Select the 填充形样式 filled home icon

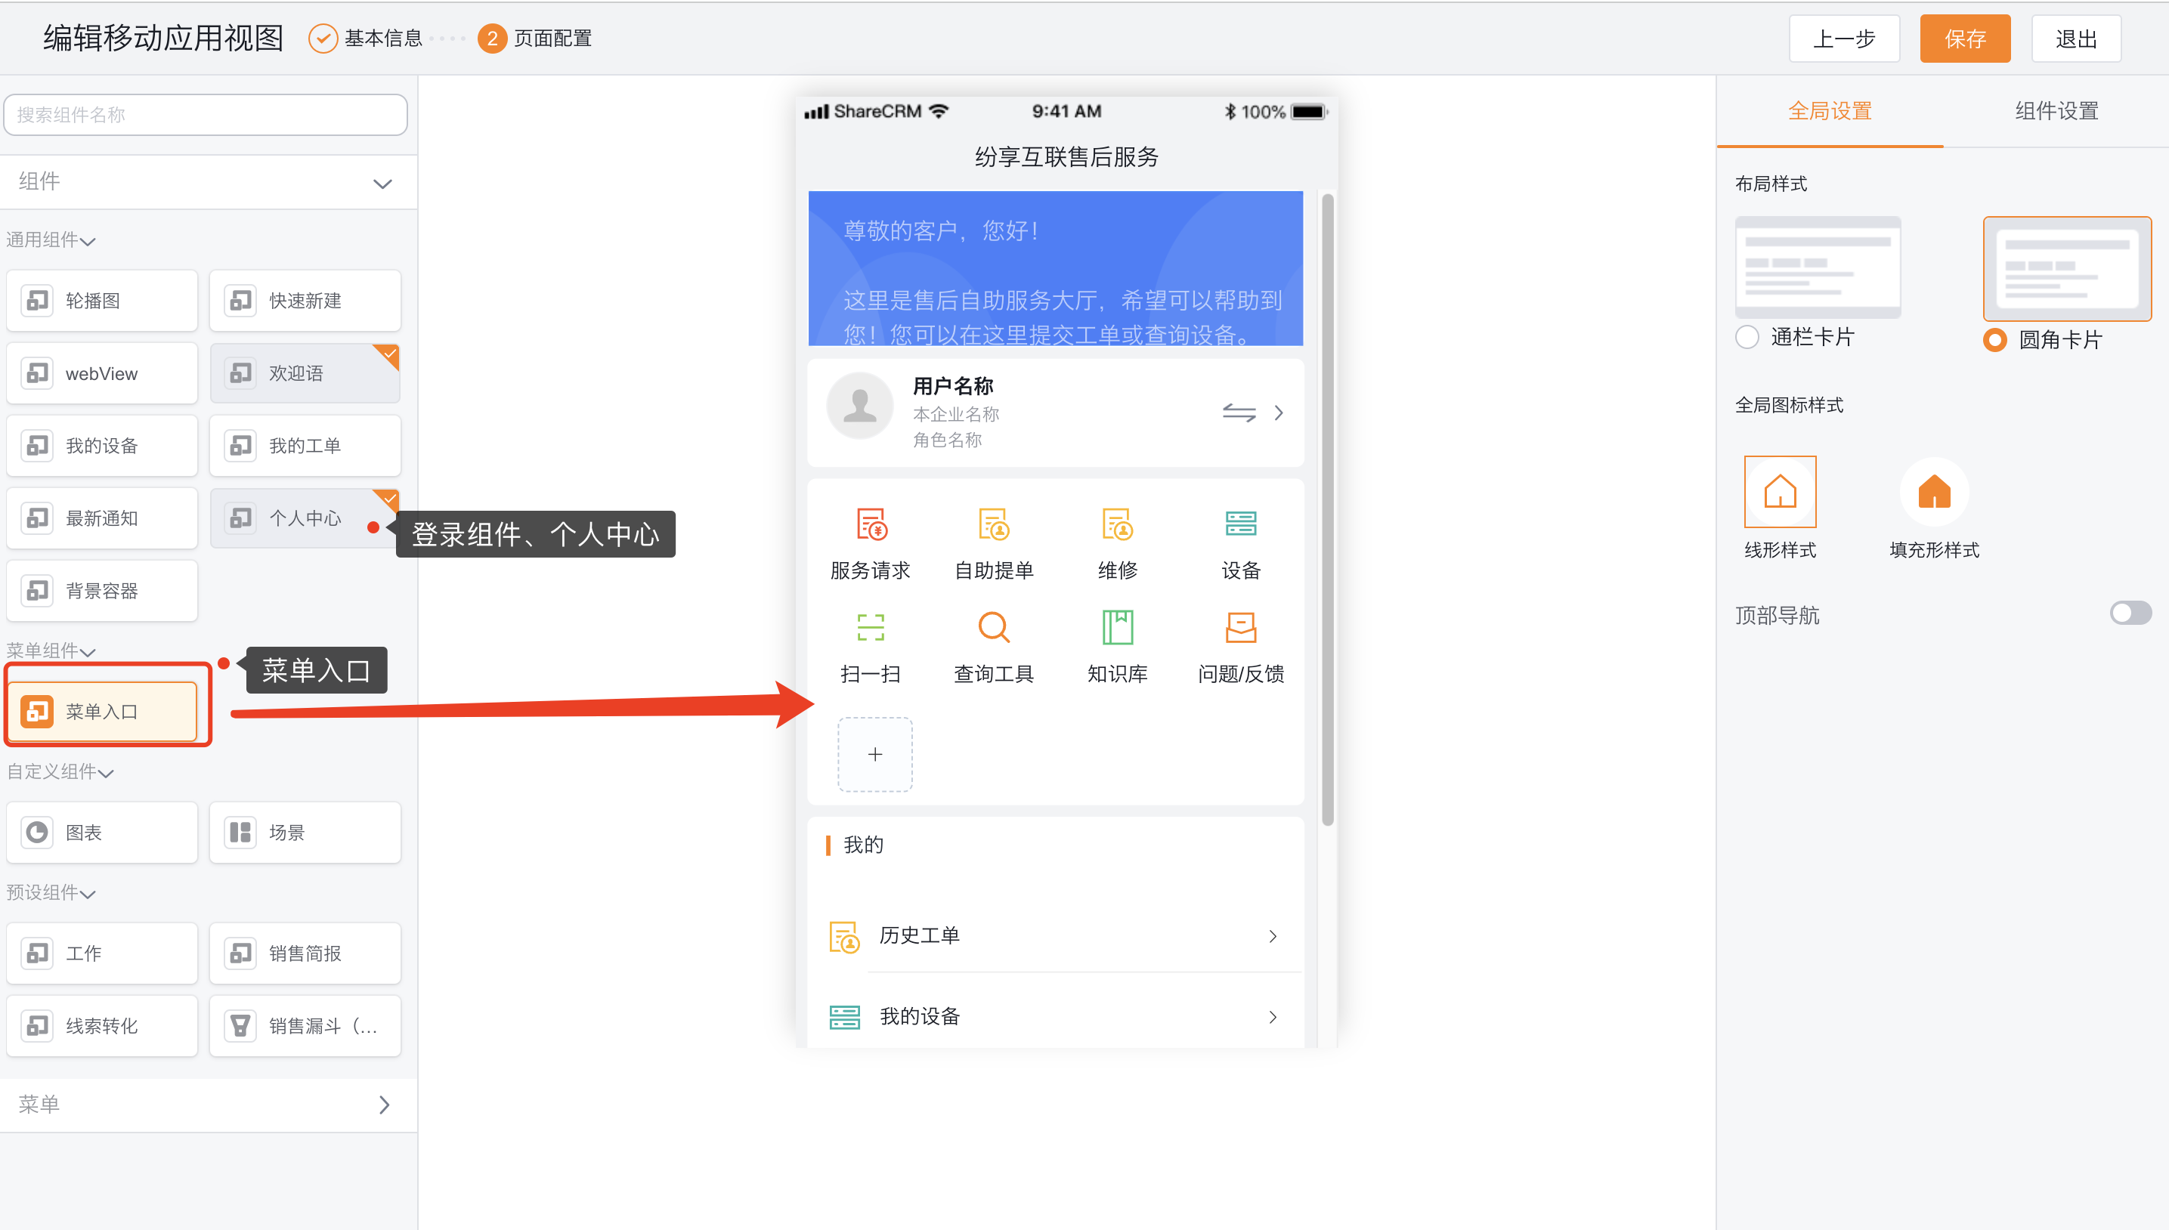click(x=1934, y=492)
